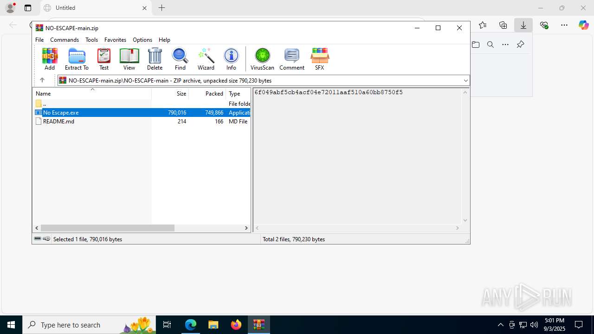Select the parent folder '..' entry

pos(41,104)
